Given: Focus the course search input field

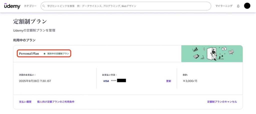Looking at the screenshot, I should click(x=125, y=6).
